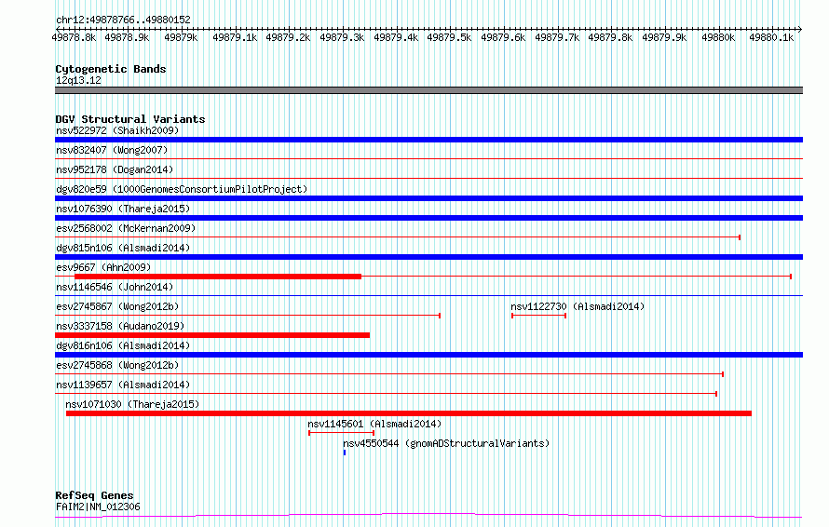The image size is (829, 527).
Task: Click the nsv1071030 (Thareja2015) label
Action: [132, 404]
